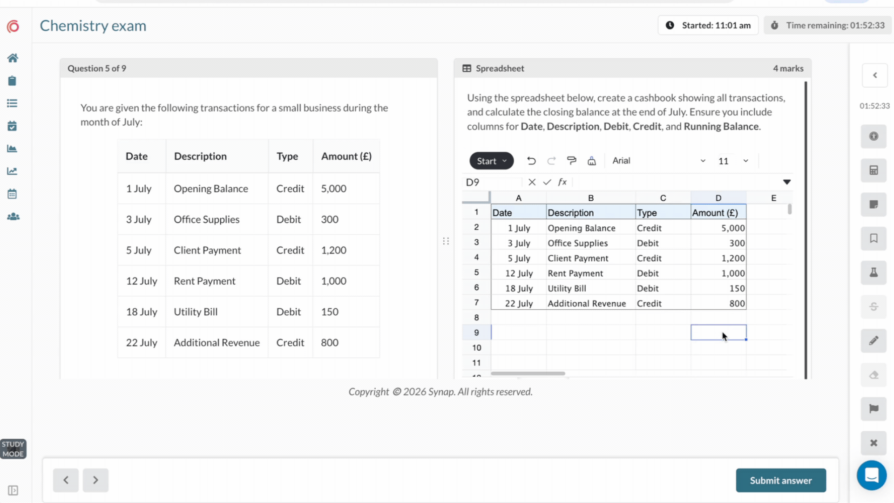This screenshot has width=894, height=503.
Task: Select column D header
Action: point(718,198)
